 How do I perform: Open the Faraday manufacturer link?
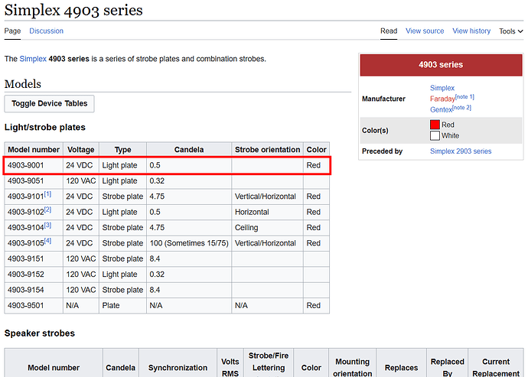(442, 99)
